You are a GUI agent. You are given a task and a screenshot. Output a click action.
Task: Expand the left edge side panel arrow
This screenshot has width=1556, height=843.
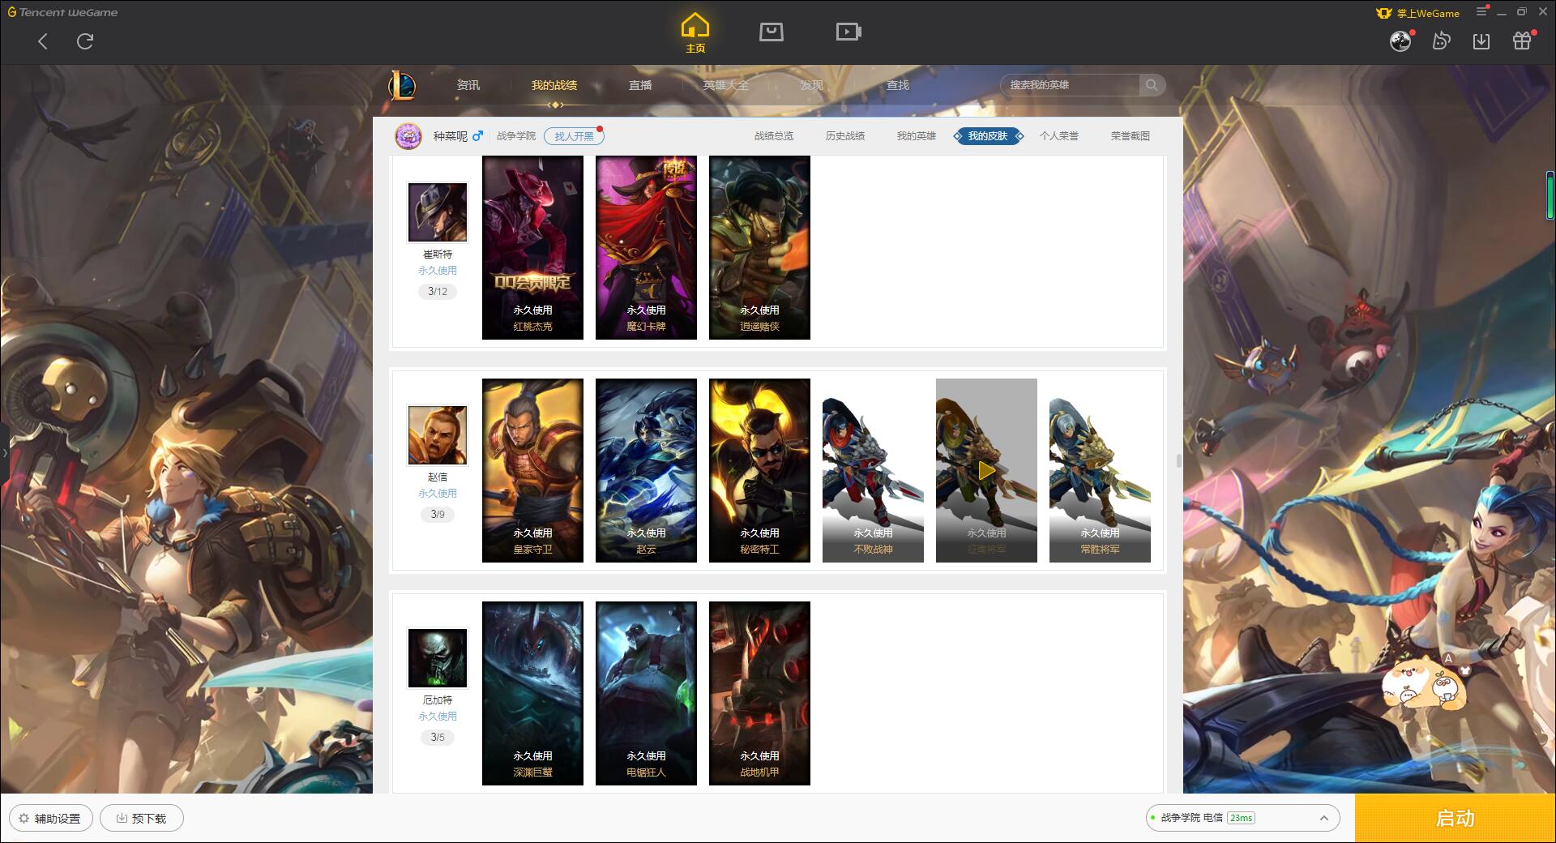click(4, 453)
